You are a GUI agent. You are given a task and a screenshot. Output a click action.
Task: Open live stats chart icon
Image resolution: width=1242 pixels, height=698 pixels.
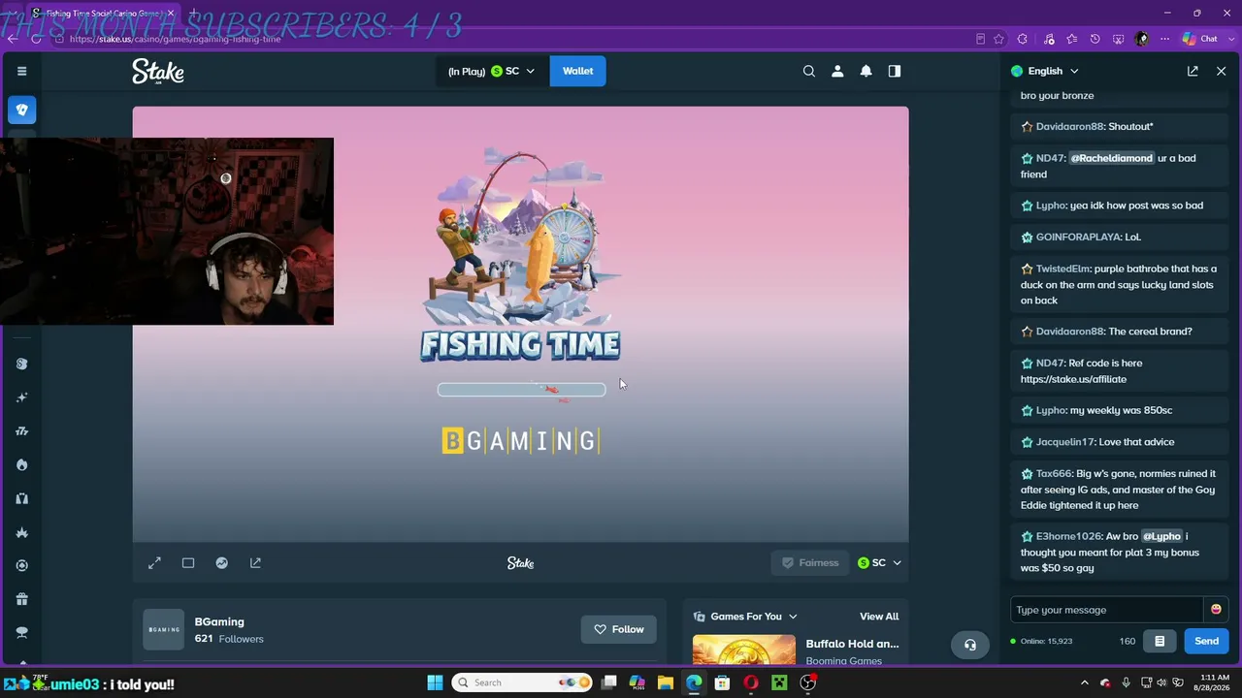[222, 563]
